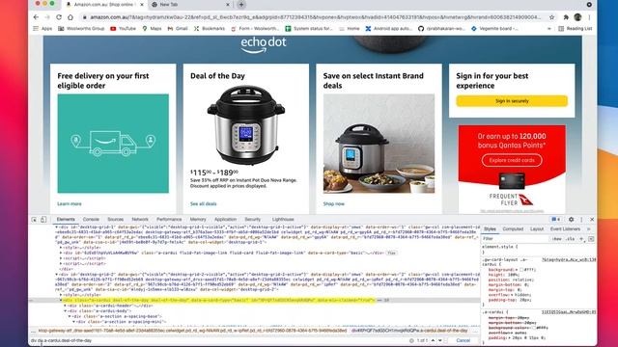Click the address bar URL

(316, 17)
